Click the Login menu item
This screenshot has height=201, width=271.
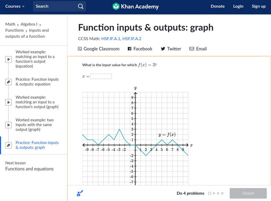tap(238, 6)
